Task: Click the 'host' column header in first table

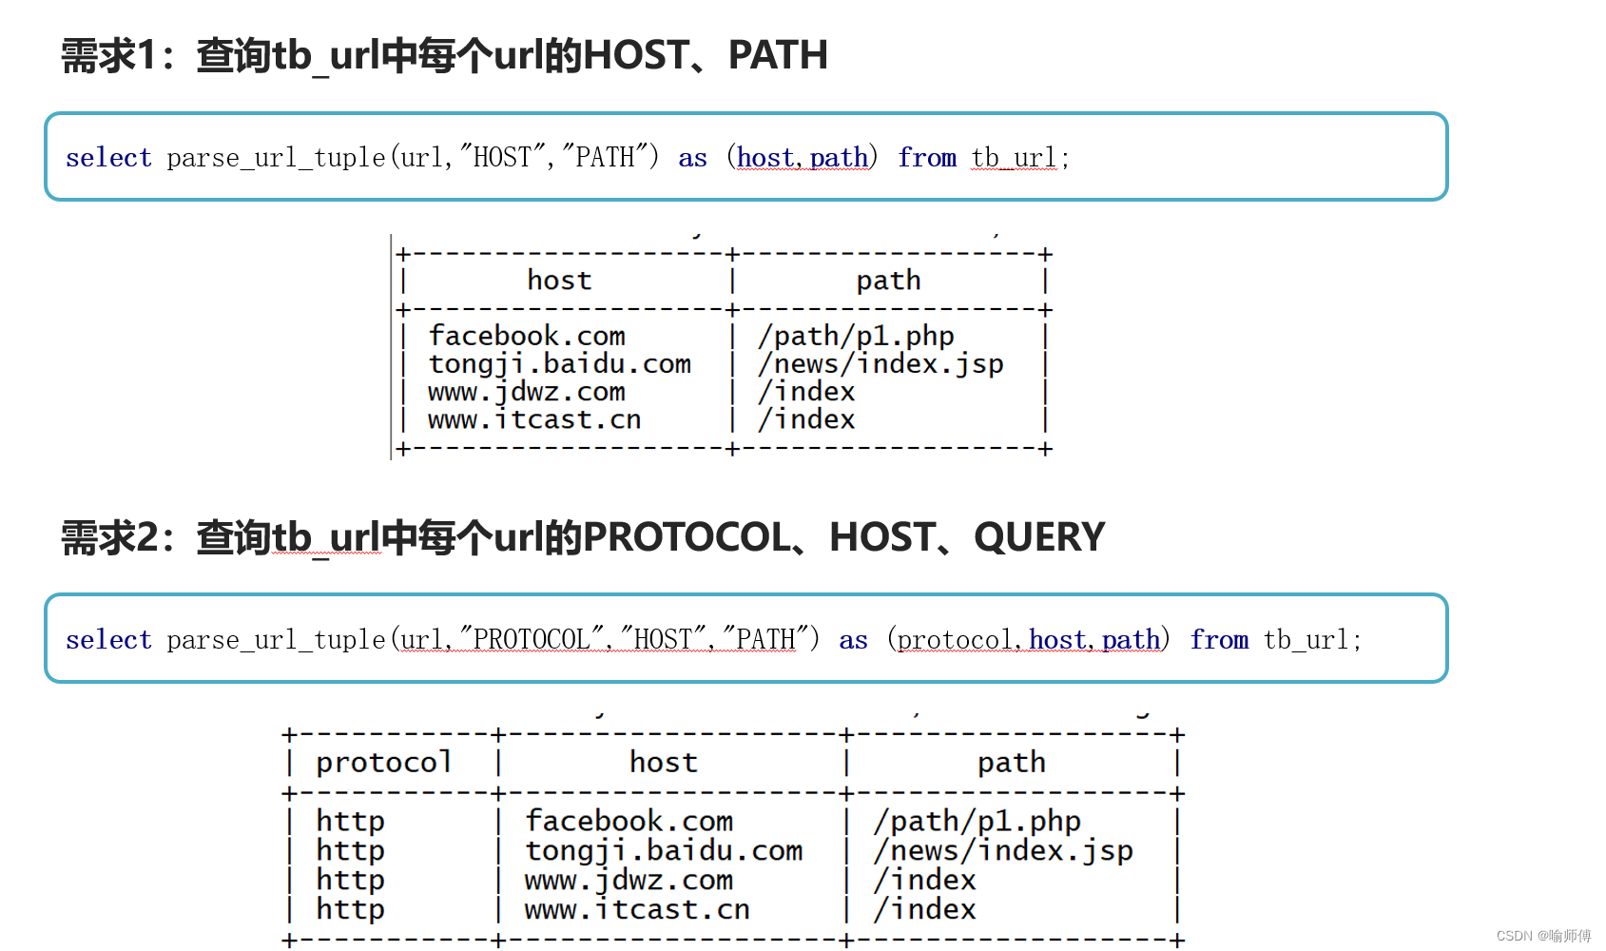Action: (x=560, y=281)
